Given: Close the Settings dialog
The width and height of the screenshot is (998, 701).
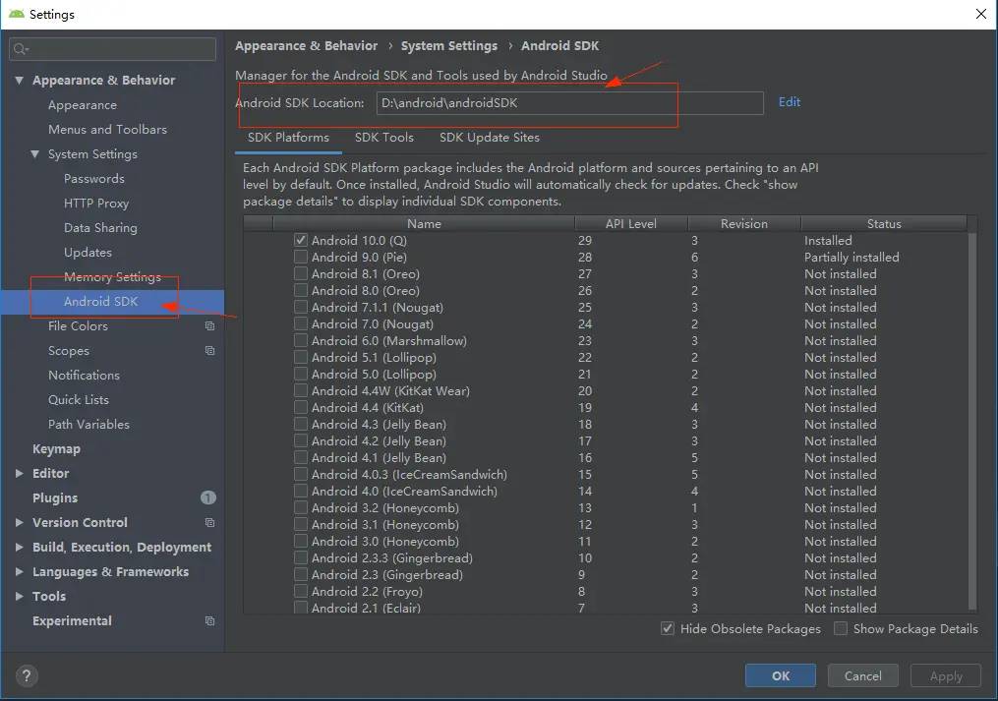Looking at the screenshot, I should pyautogui.click(x=981, y=14).
